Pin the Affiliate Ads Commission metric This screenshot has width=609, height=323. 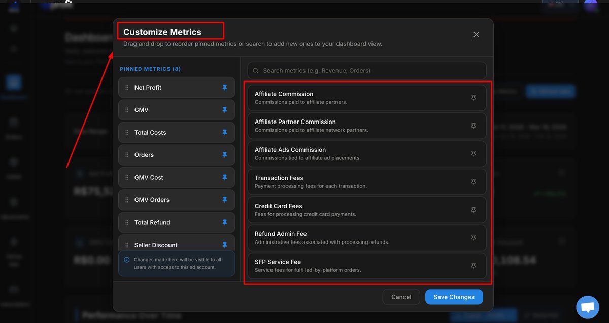(x=473, y=153)
